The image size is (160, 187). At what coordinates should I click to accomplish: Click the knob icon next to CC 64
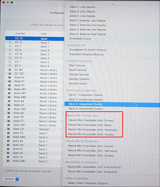[10, 70]
